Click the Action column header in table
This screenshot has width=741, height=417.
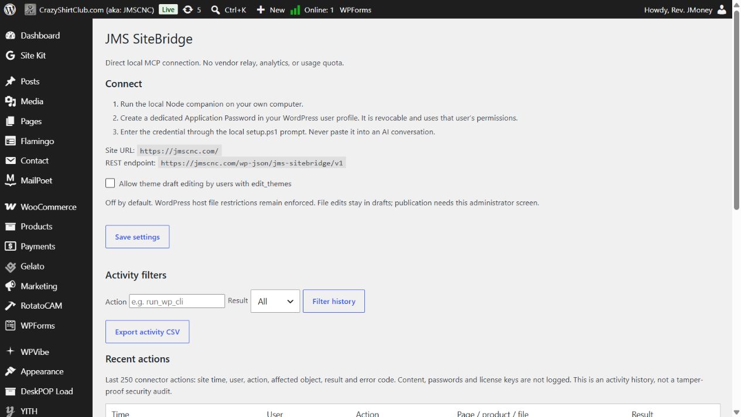tap(367, 413)
